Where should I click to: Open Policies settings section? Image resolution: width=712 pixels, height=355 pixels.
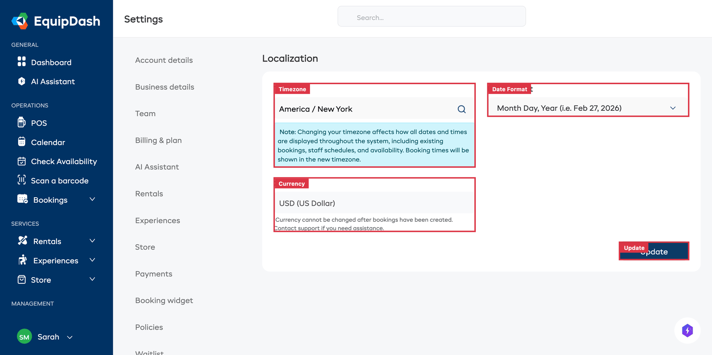click(x=149, y=327)
